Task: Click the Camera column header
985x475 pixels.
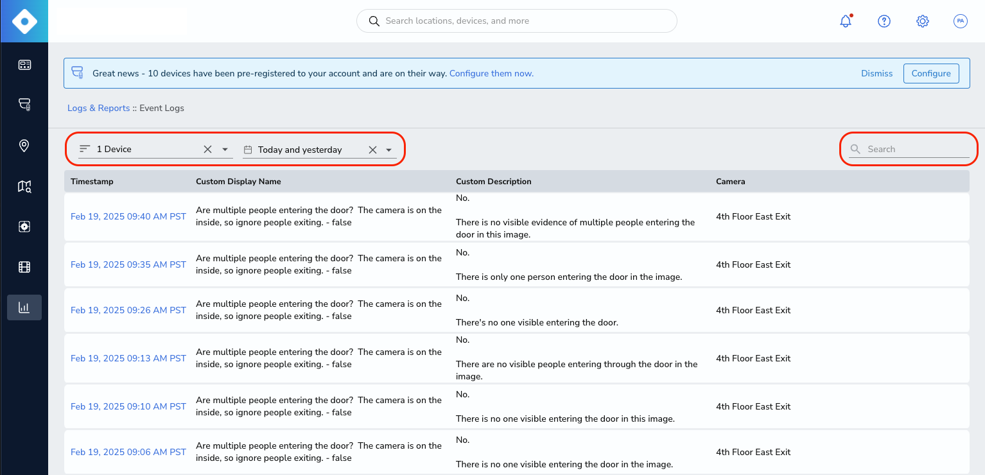Action: (731, 182)
